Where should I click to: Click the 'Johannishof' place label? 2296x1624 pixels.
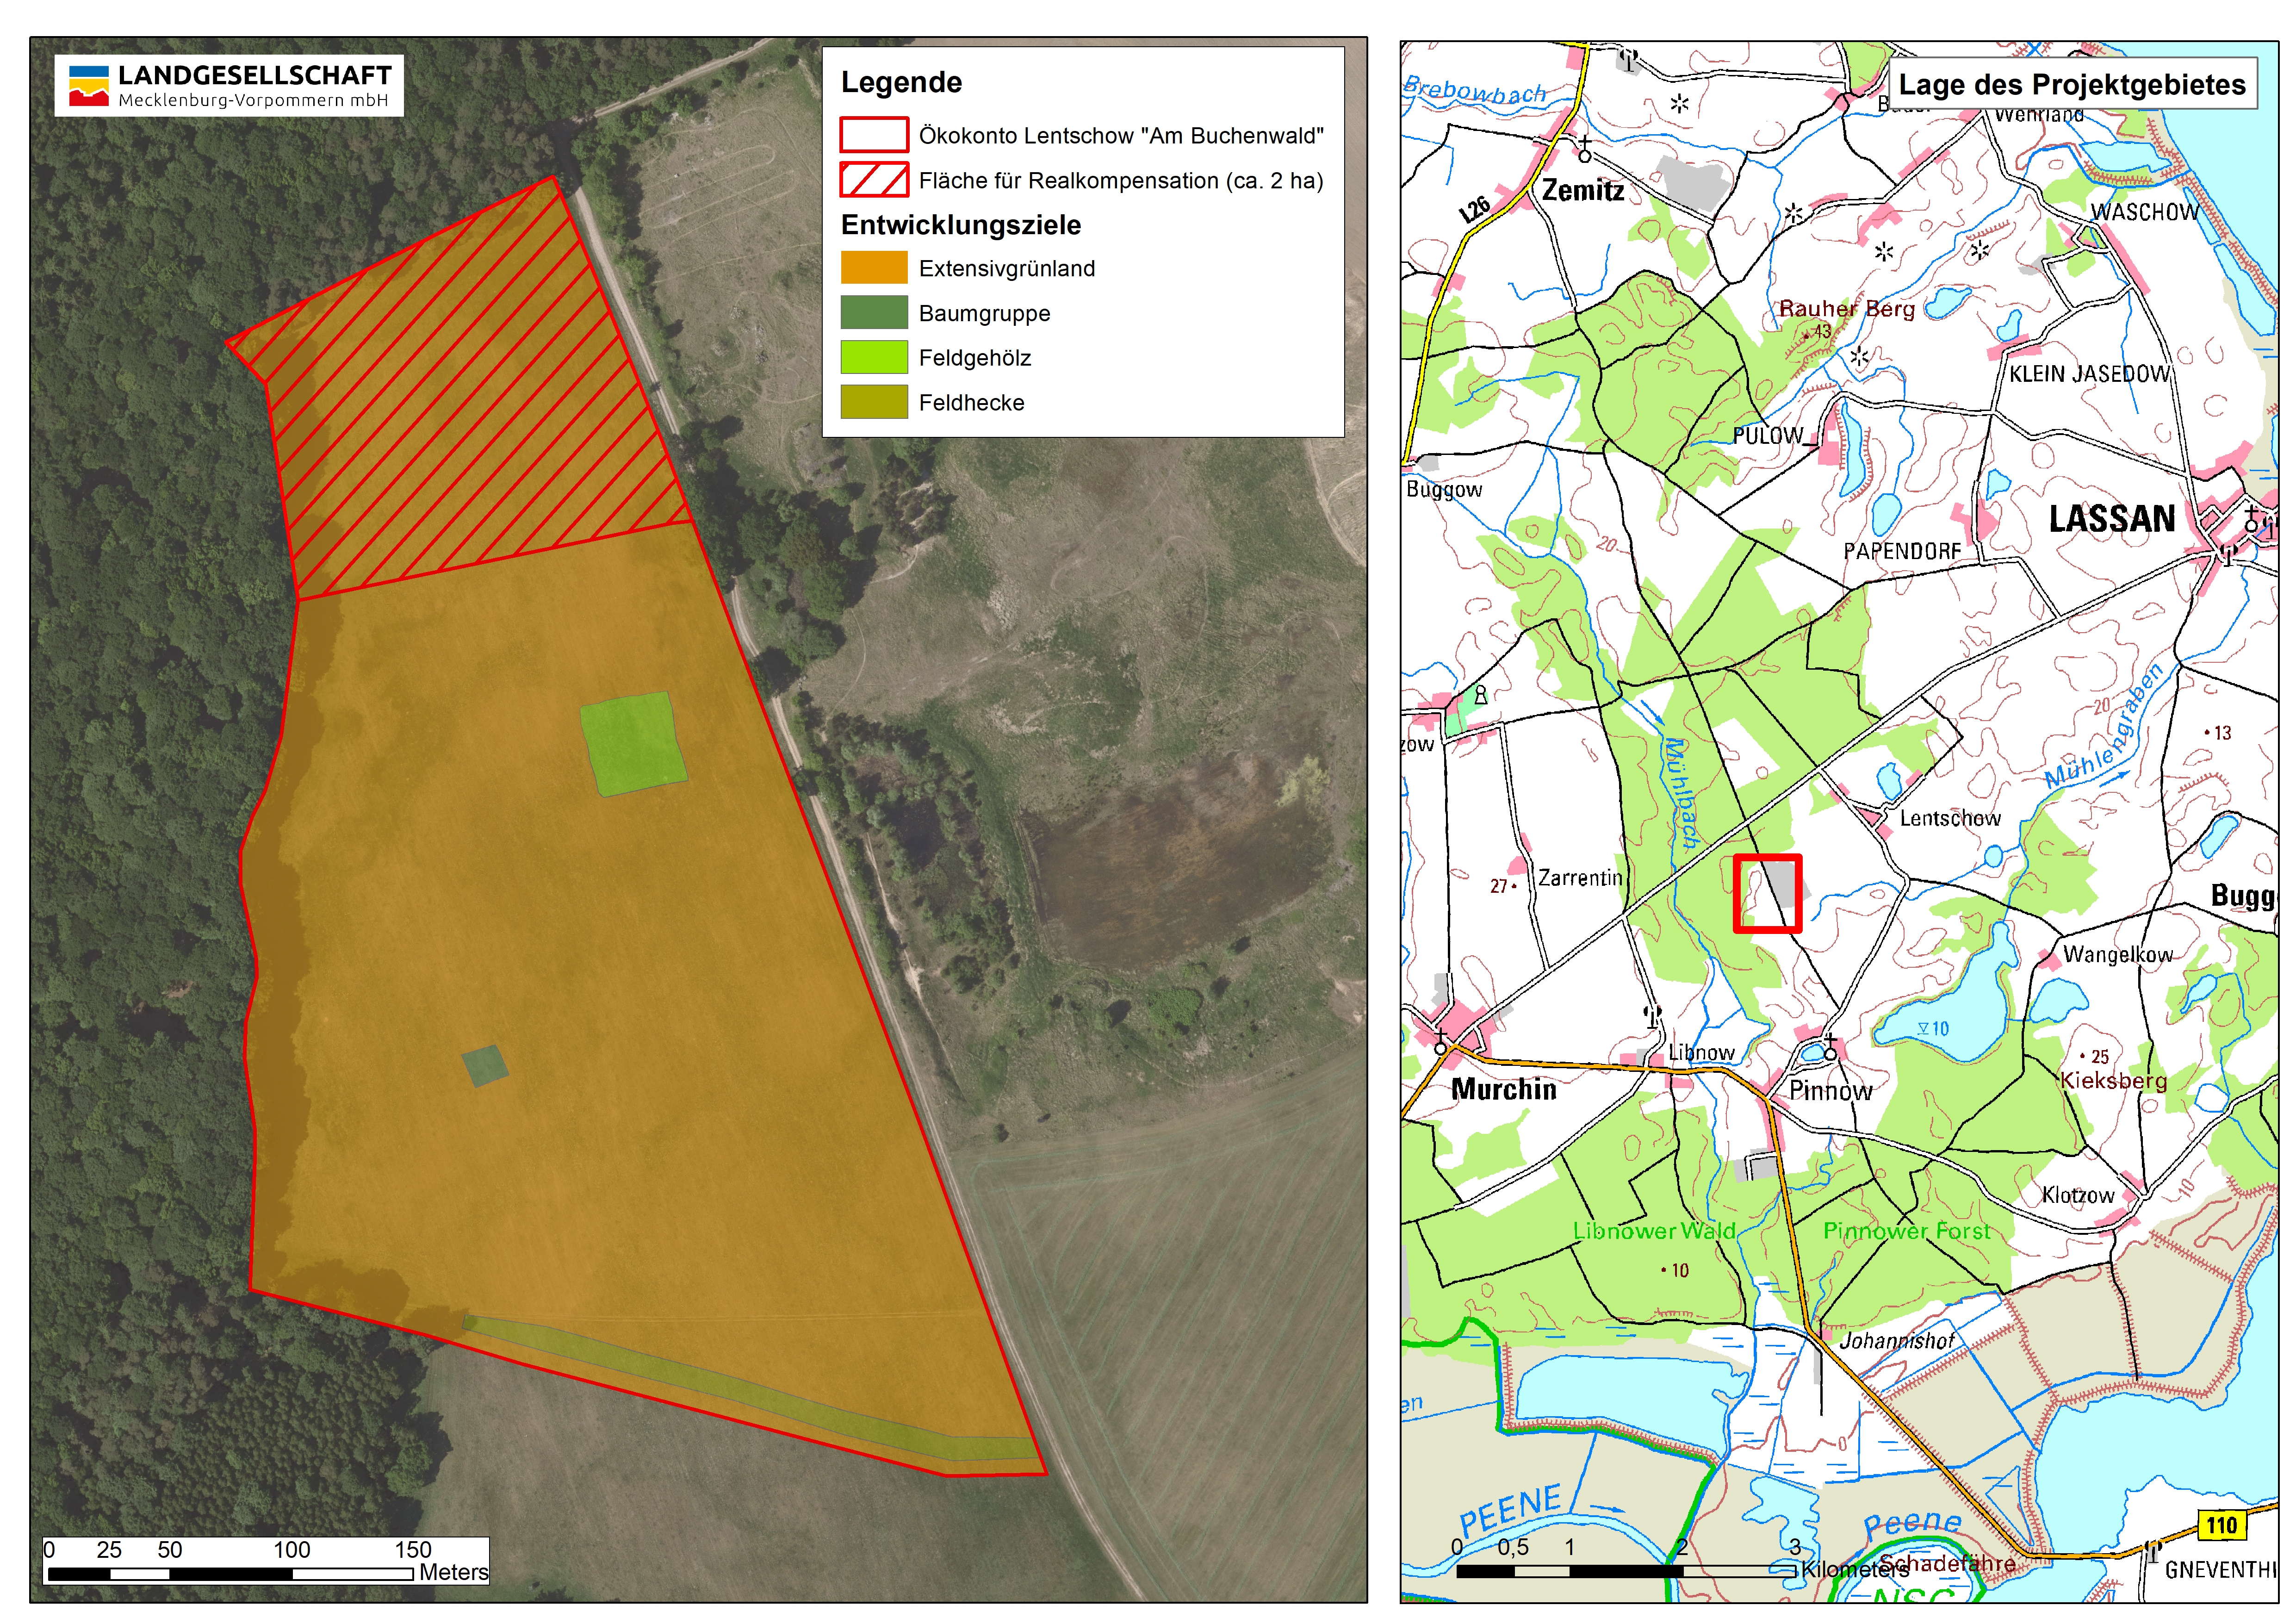click(1896, 1341)
